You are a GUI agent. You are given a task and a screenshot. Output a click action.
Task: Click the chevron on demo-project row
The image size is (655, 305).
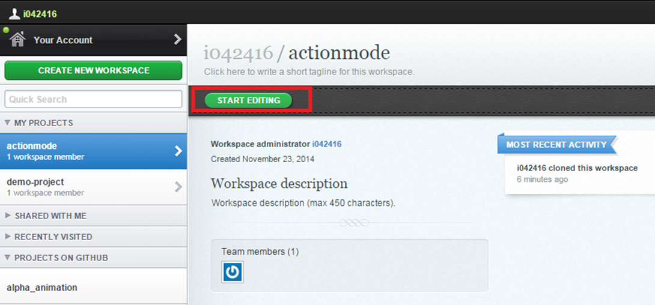tap(178, 187)
